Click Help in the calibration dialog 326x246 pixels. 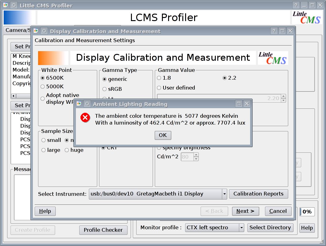(x=45, y=211)
